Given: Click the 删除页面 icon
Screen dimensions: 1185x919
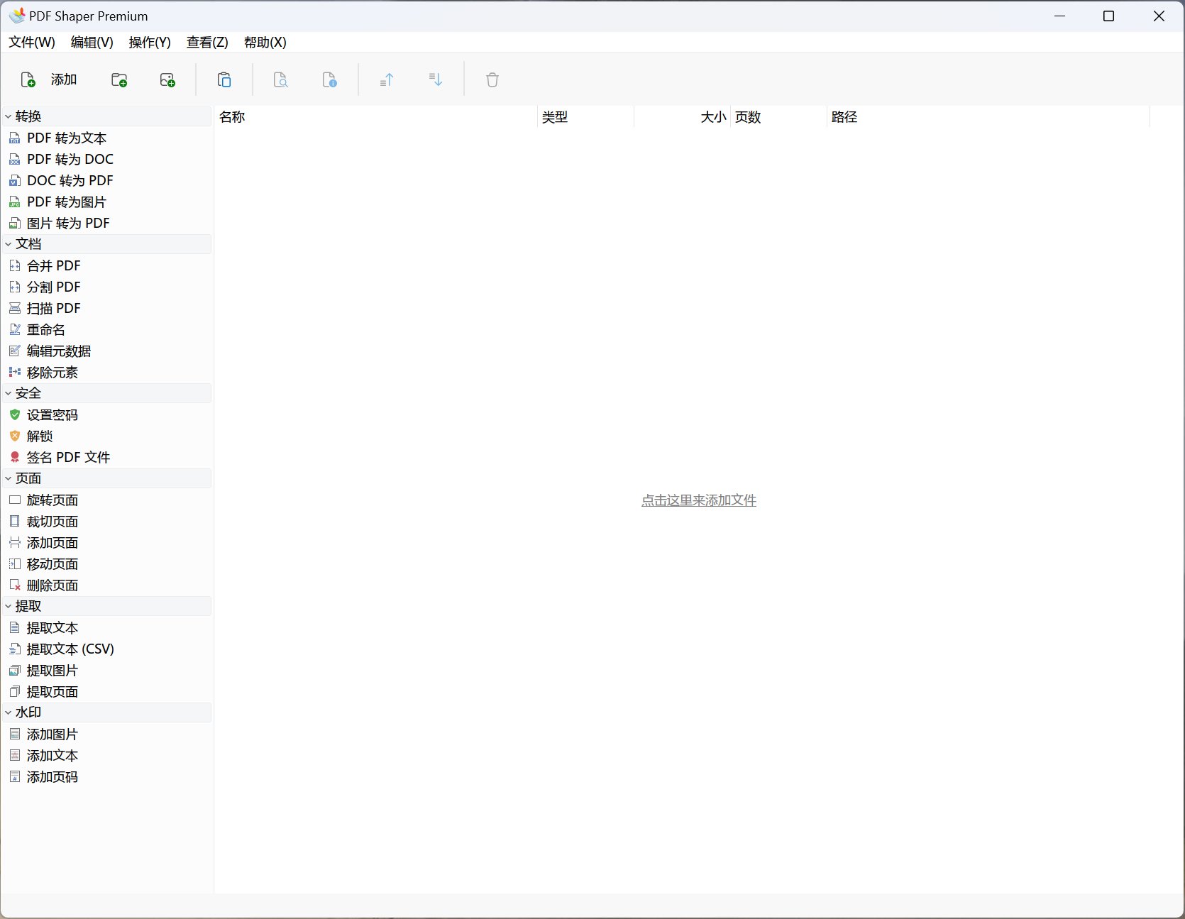Looking at the screenshot, I should tap(15, 585).
